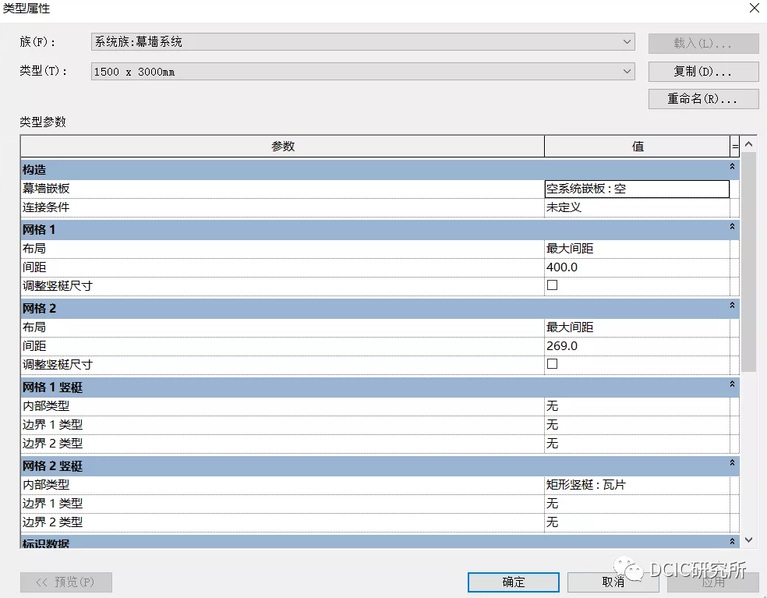
Task: Click 网格 1 间距 value 400.0
Action: tap(637, 267)
